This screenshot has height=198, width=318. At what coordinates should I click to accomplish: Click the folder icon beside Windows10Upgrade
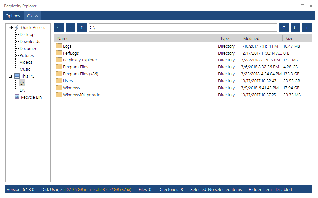59,95
